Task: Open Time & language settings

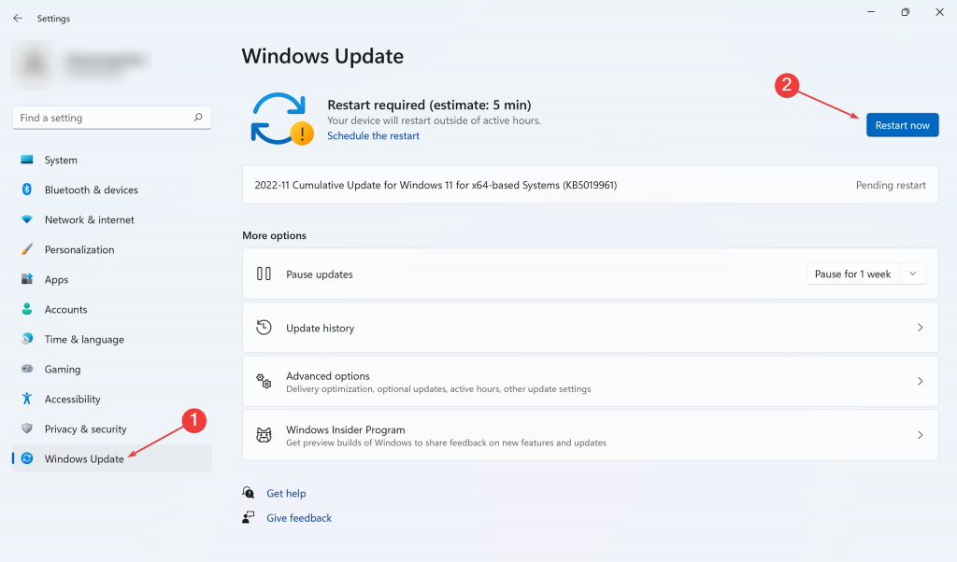Action: click(112, 339)
